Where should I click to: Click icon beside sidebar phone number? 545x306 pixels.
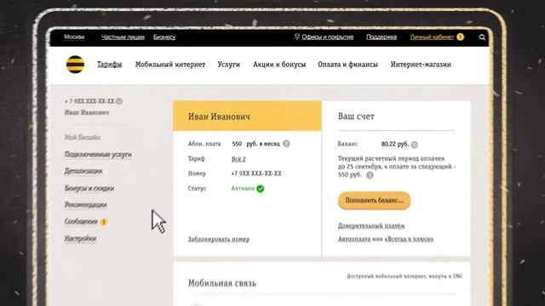click(x=119, y=101)
